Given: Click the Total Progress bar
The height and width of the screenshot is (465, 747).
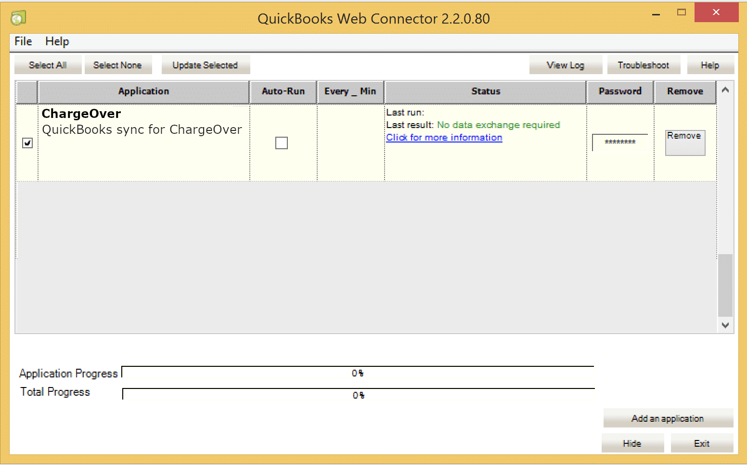Looking at the screenshot, I should (x=359, y=395).
